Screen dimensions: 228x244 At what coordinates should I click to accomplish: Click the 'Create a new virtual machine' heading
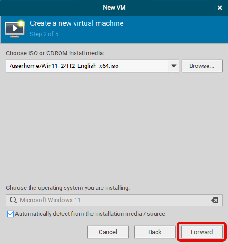pyautogui.click(x=77, y=23)
